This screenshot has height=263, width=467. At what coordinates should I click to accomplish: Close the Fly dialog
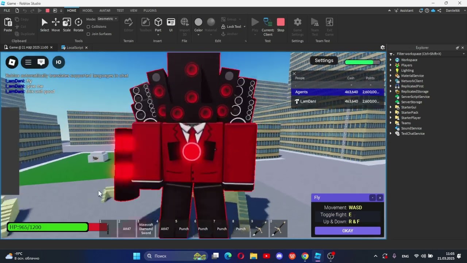click(x=380, y=198)
